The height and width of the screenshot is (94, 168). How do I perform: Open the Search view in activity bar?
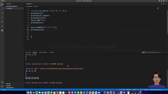2,9
